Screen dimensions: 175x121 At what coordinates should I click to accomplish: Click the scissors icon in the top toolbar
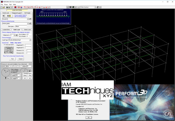[12, 7]
